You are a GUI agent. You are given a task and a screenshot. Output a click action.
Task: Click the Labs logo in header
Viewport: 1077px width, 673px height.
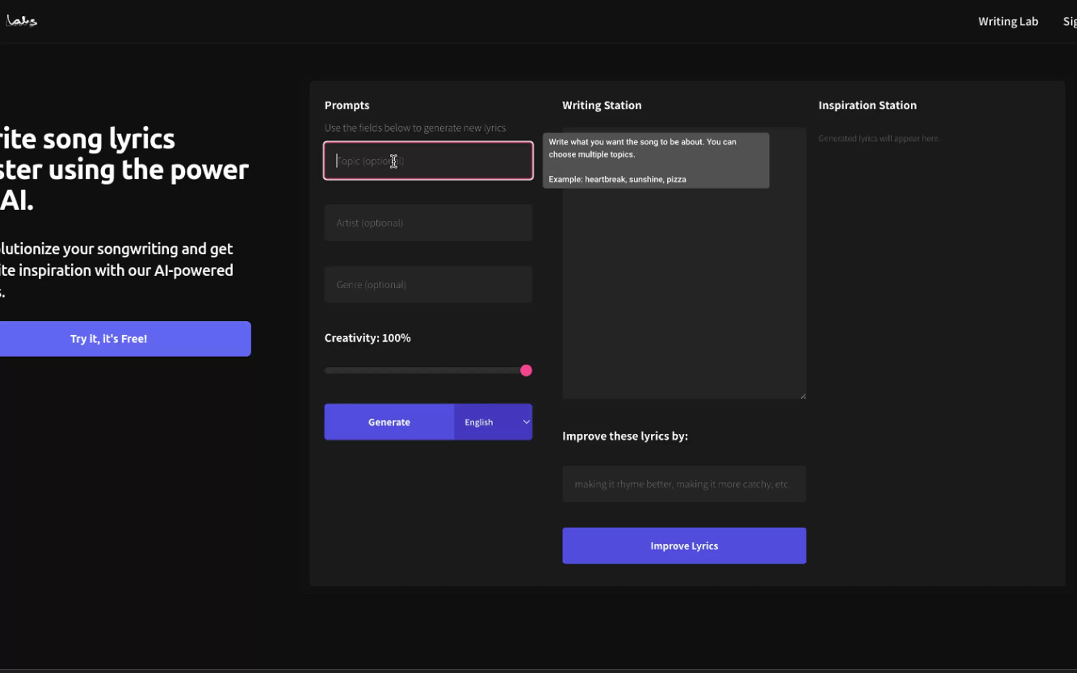[x=21, y=21]
